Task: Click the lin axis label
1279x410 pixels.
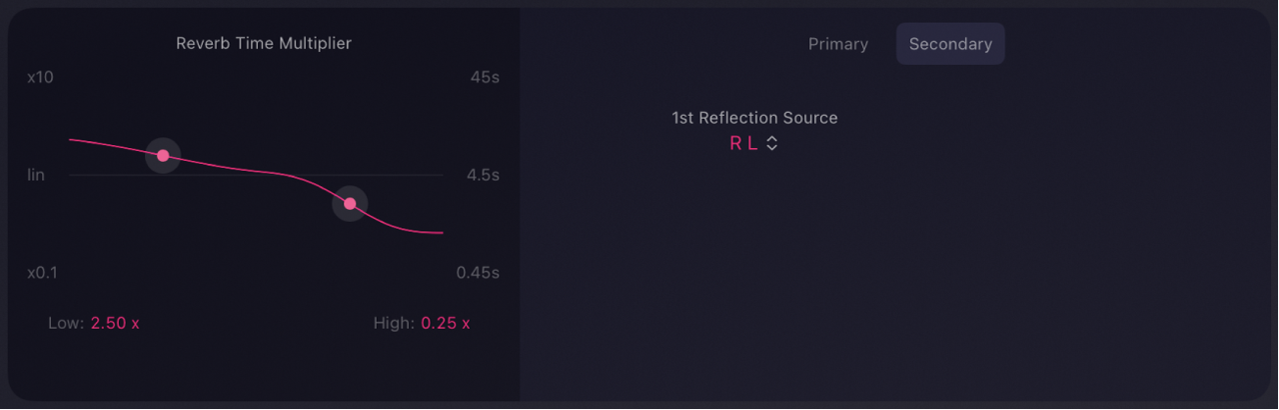Action: click(36, 175)
